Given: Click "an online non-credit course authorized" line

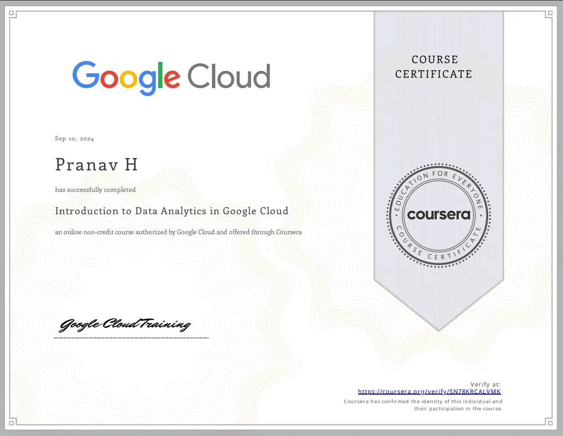Looking at the screenshot, I should click(x=178, y=232).
